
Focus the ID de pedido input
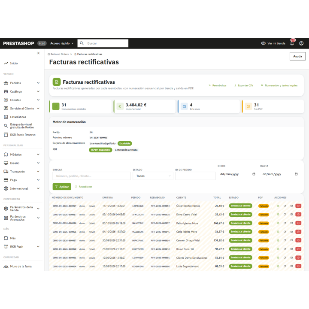click(195, 176)
